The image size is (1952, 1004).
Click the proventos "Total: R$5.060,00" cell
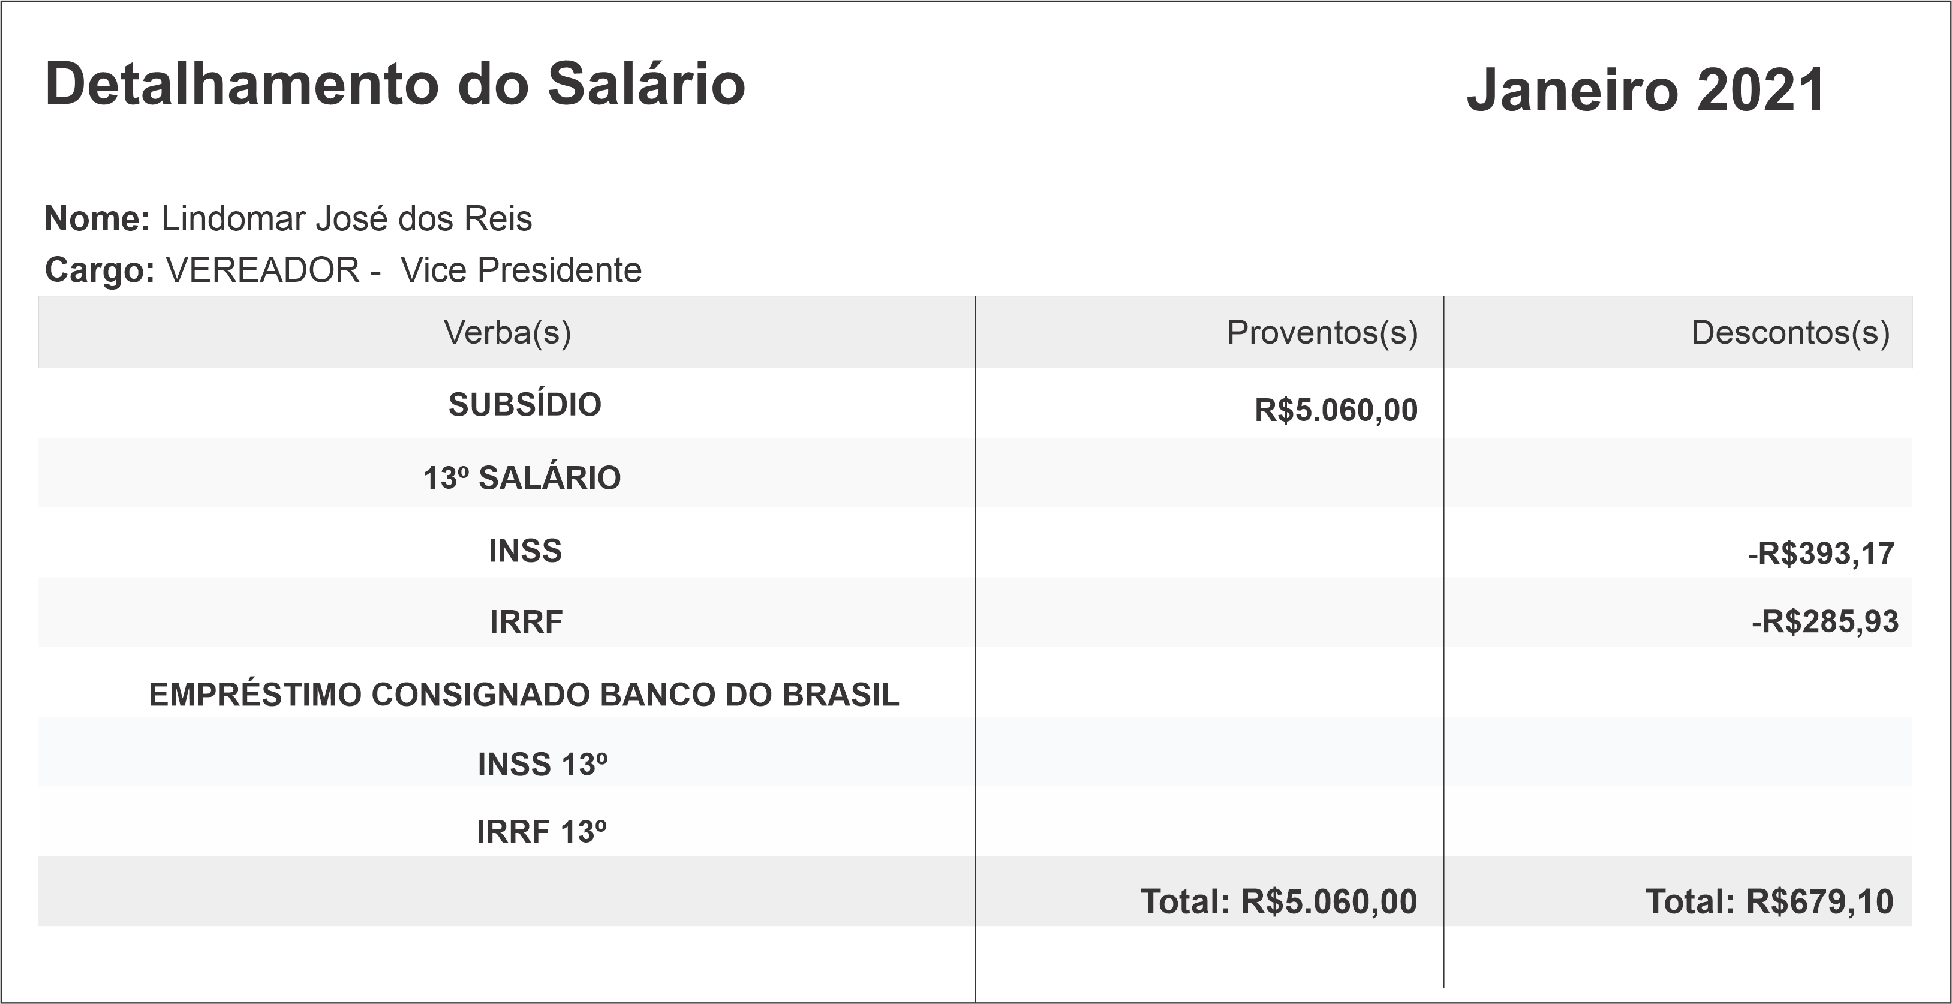pos(1279,901)
